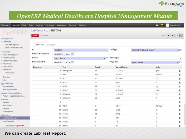Image resolution: width=186 pixels, height=139 pixels.
Task: Delete the LYM% row
Action: pos(180,114)
